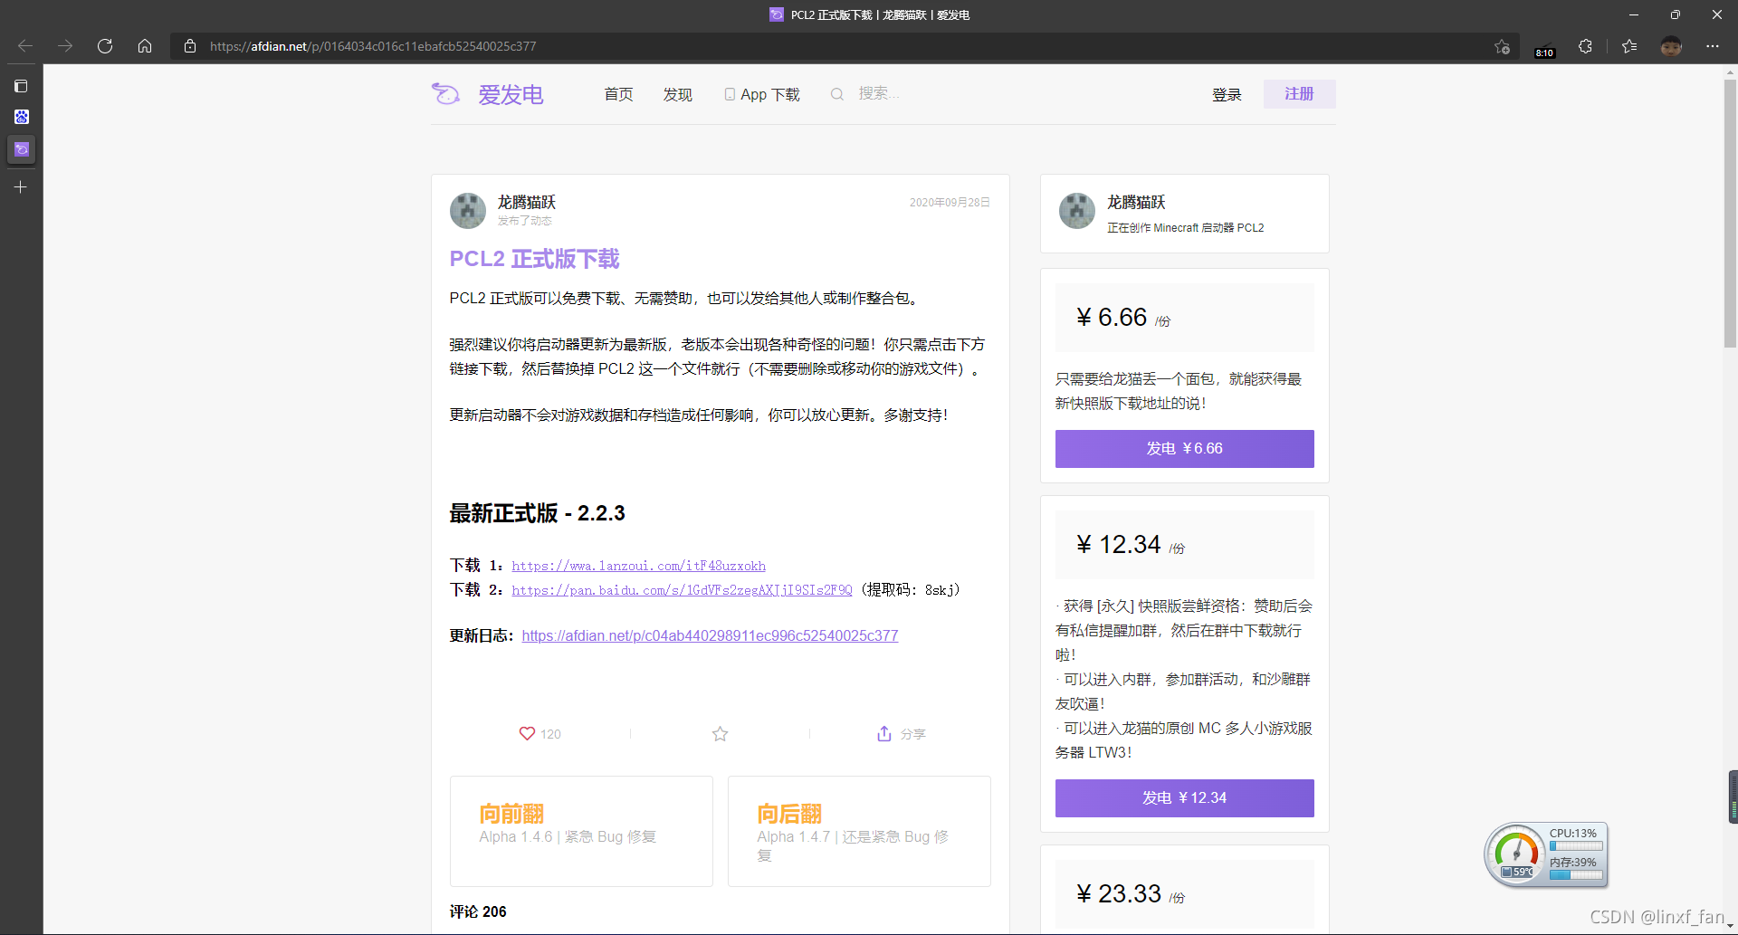1738x935 pixels.
Task: Click the 发电 ¥6.66 button
Action: 1184,449
